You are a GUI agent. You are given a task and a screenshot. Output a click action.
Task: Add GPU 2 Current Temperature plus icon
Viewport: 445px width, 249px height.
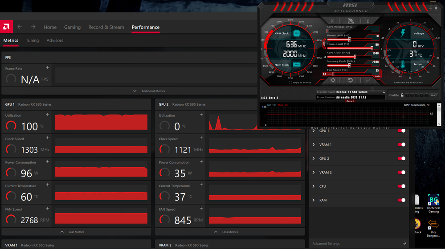point(201,185)
